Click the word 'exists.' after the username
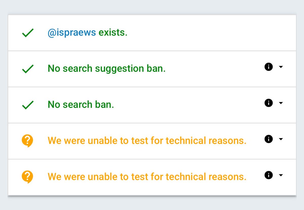 113,32
